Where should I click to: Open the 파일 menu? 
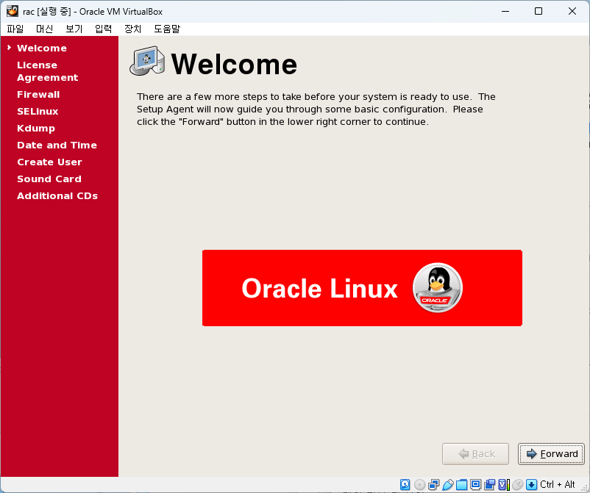pyautogui.click(x=15, y=29)
